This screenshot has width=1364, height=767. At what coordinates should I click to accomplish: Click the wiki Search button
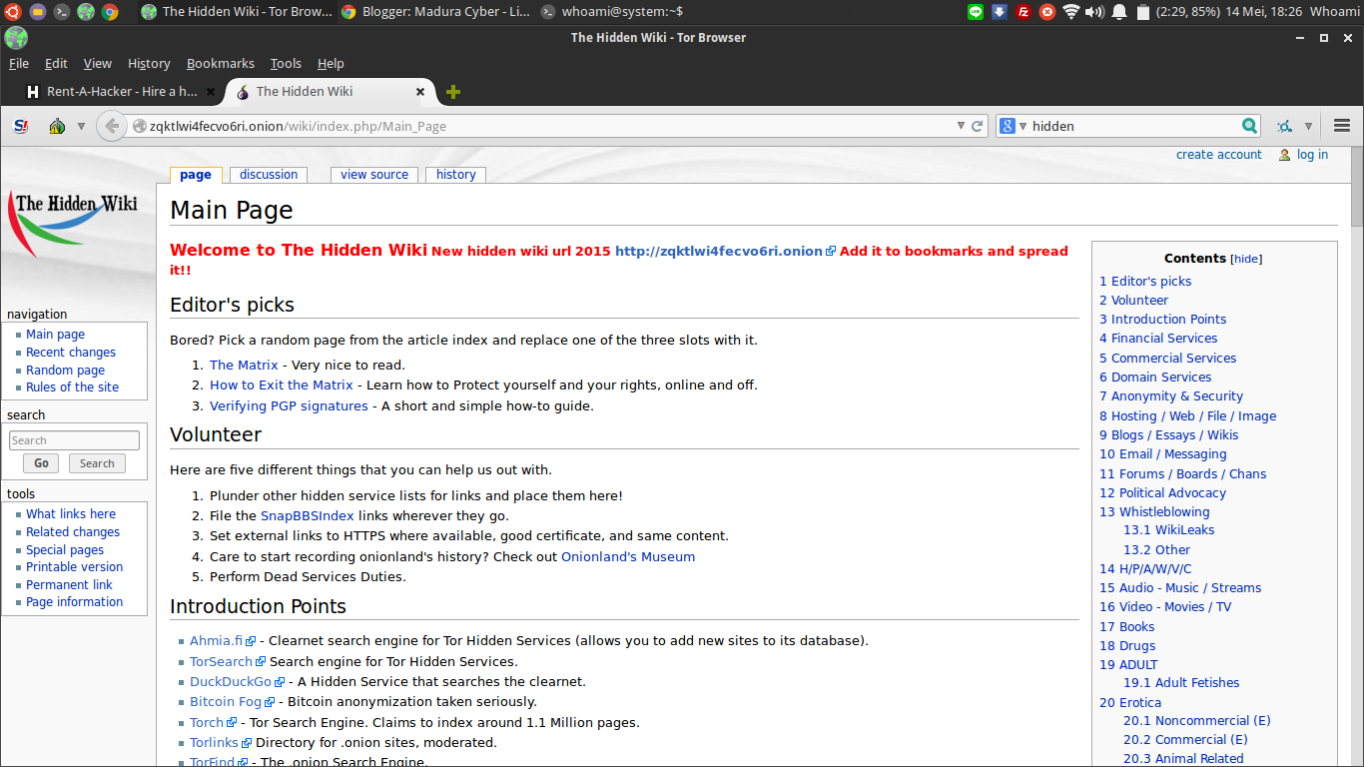(97, 463)
